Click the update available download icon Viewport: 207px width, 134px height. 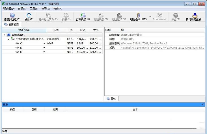(x=195, y=15)
